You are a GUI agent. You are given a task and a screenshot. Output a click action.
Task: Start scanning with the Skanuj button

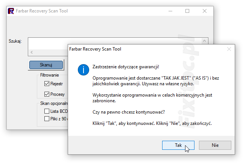pos(46,65)
